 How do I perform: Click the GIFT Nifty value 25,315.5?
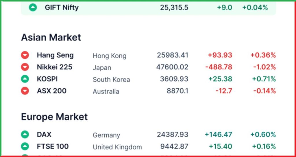pos(174,8)
